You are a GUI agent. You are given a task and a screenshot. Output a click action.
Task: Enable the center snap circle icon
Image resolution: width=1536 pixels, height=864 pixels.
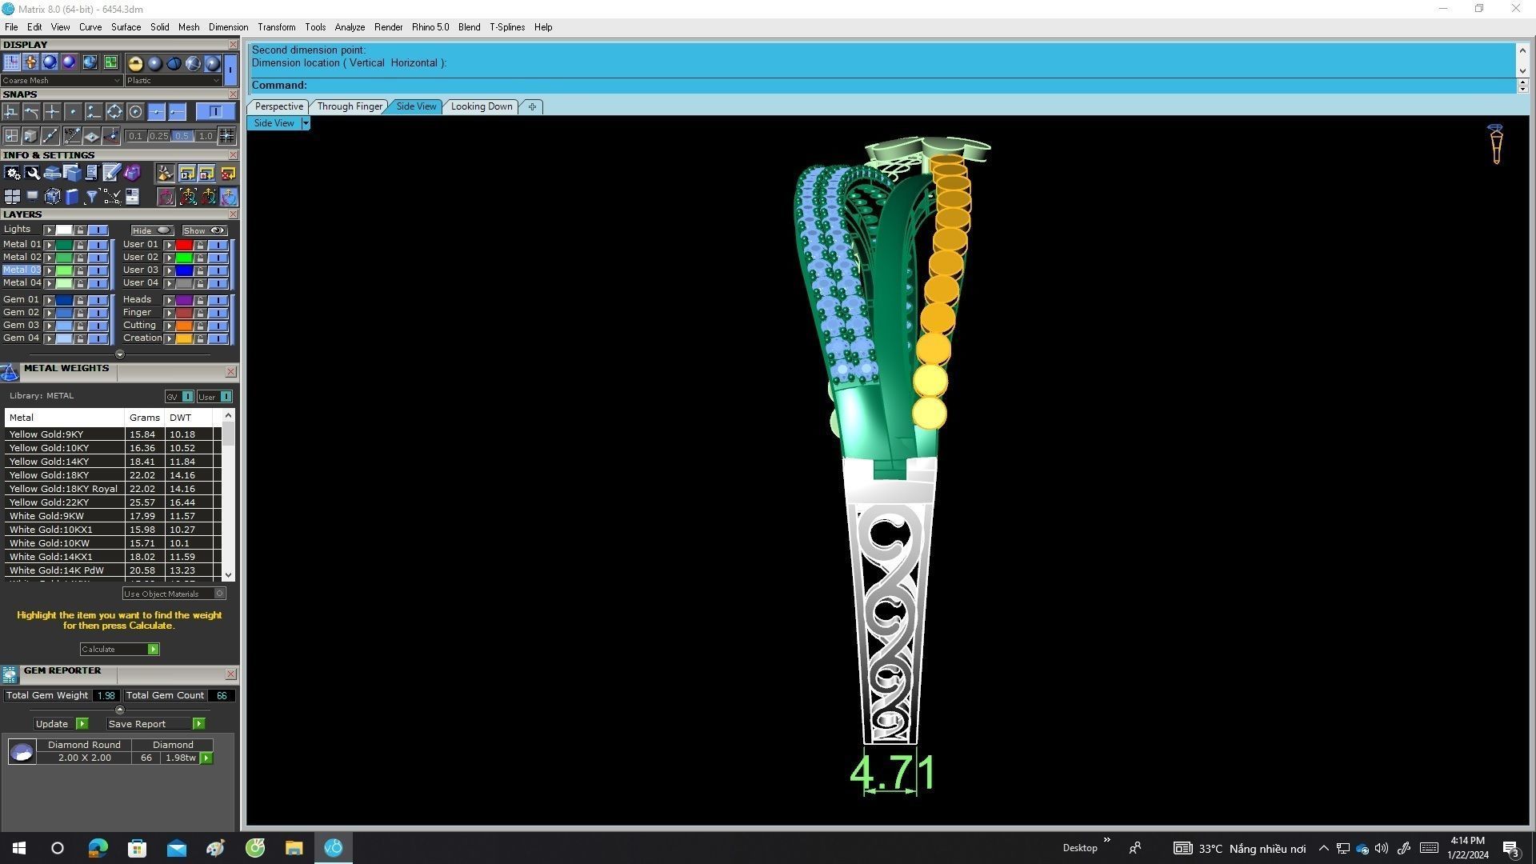(x=135, y=112)
